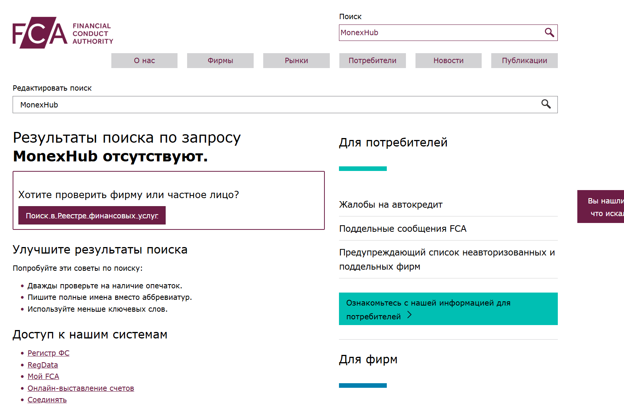The width and height of the screenshot is (624, 405).
Task: Open the Новости menu
Action: pyautogui.click(x=448, y=60)
